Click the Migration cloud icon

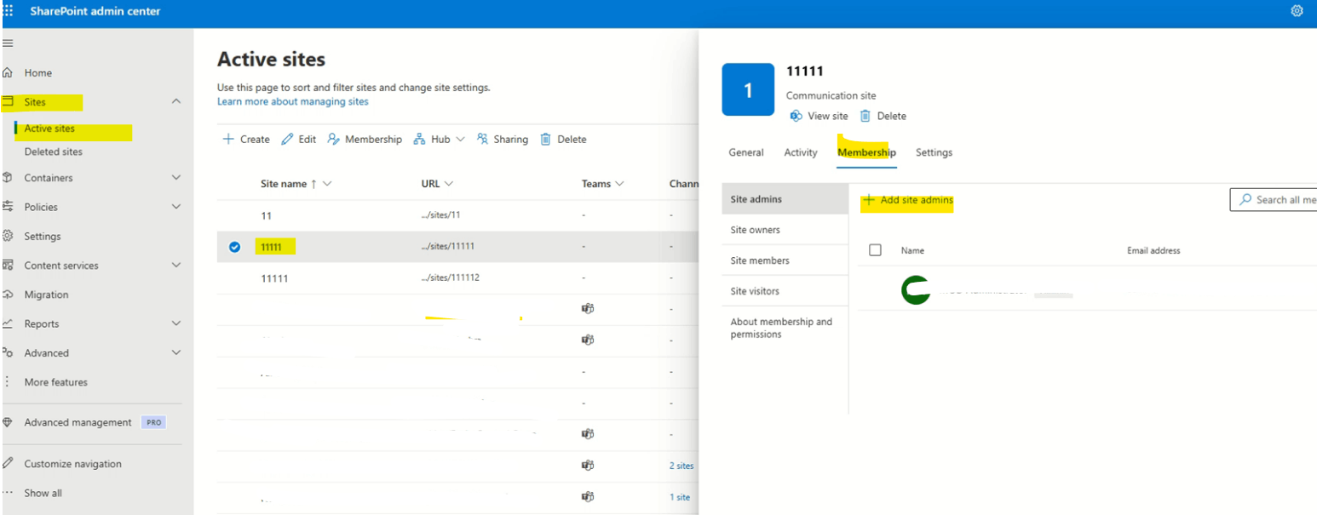point(8,295)
